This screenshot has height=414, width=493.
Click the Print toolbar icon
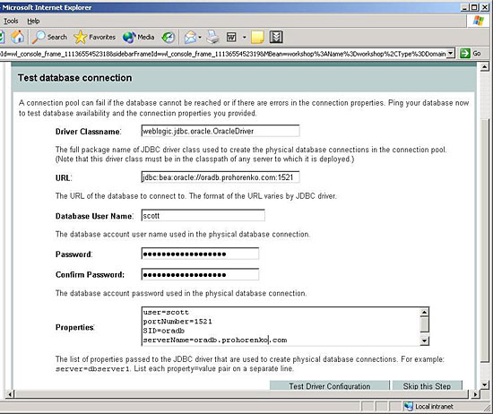(212, 37)
